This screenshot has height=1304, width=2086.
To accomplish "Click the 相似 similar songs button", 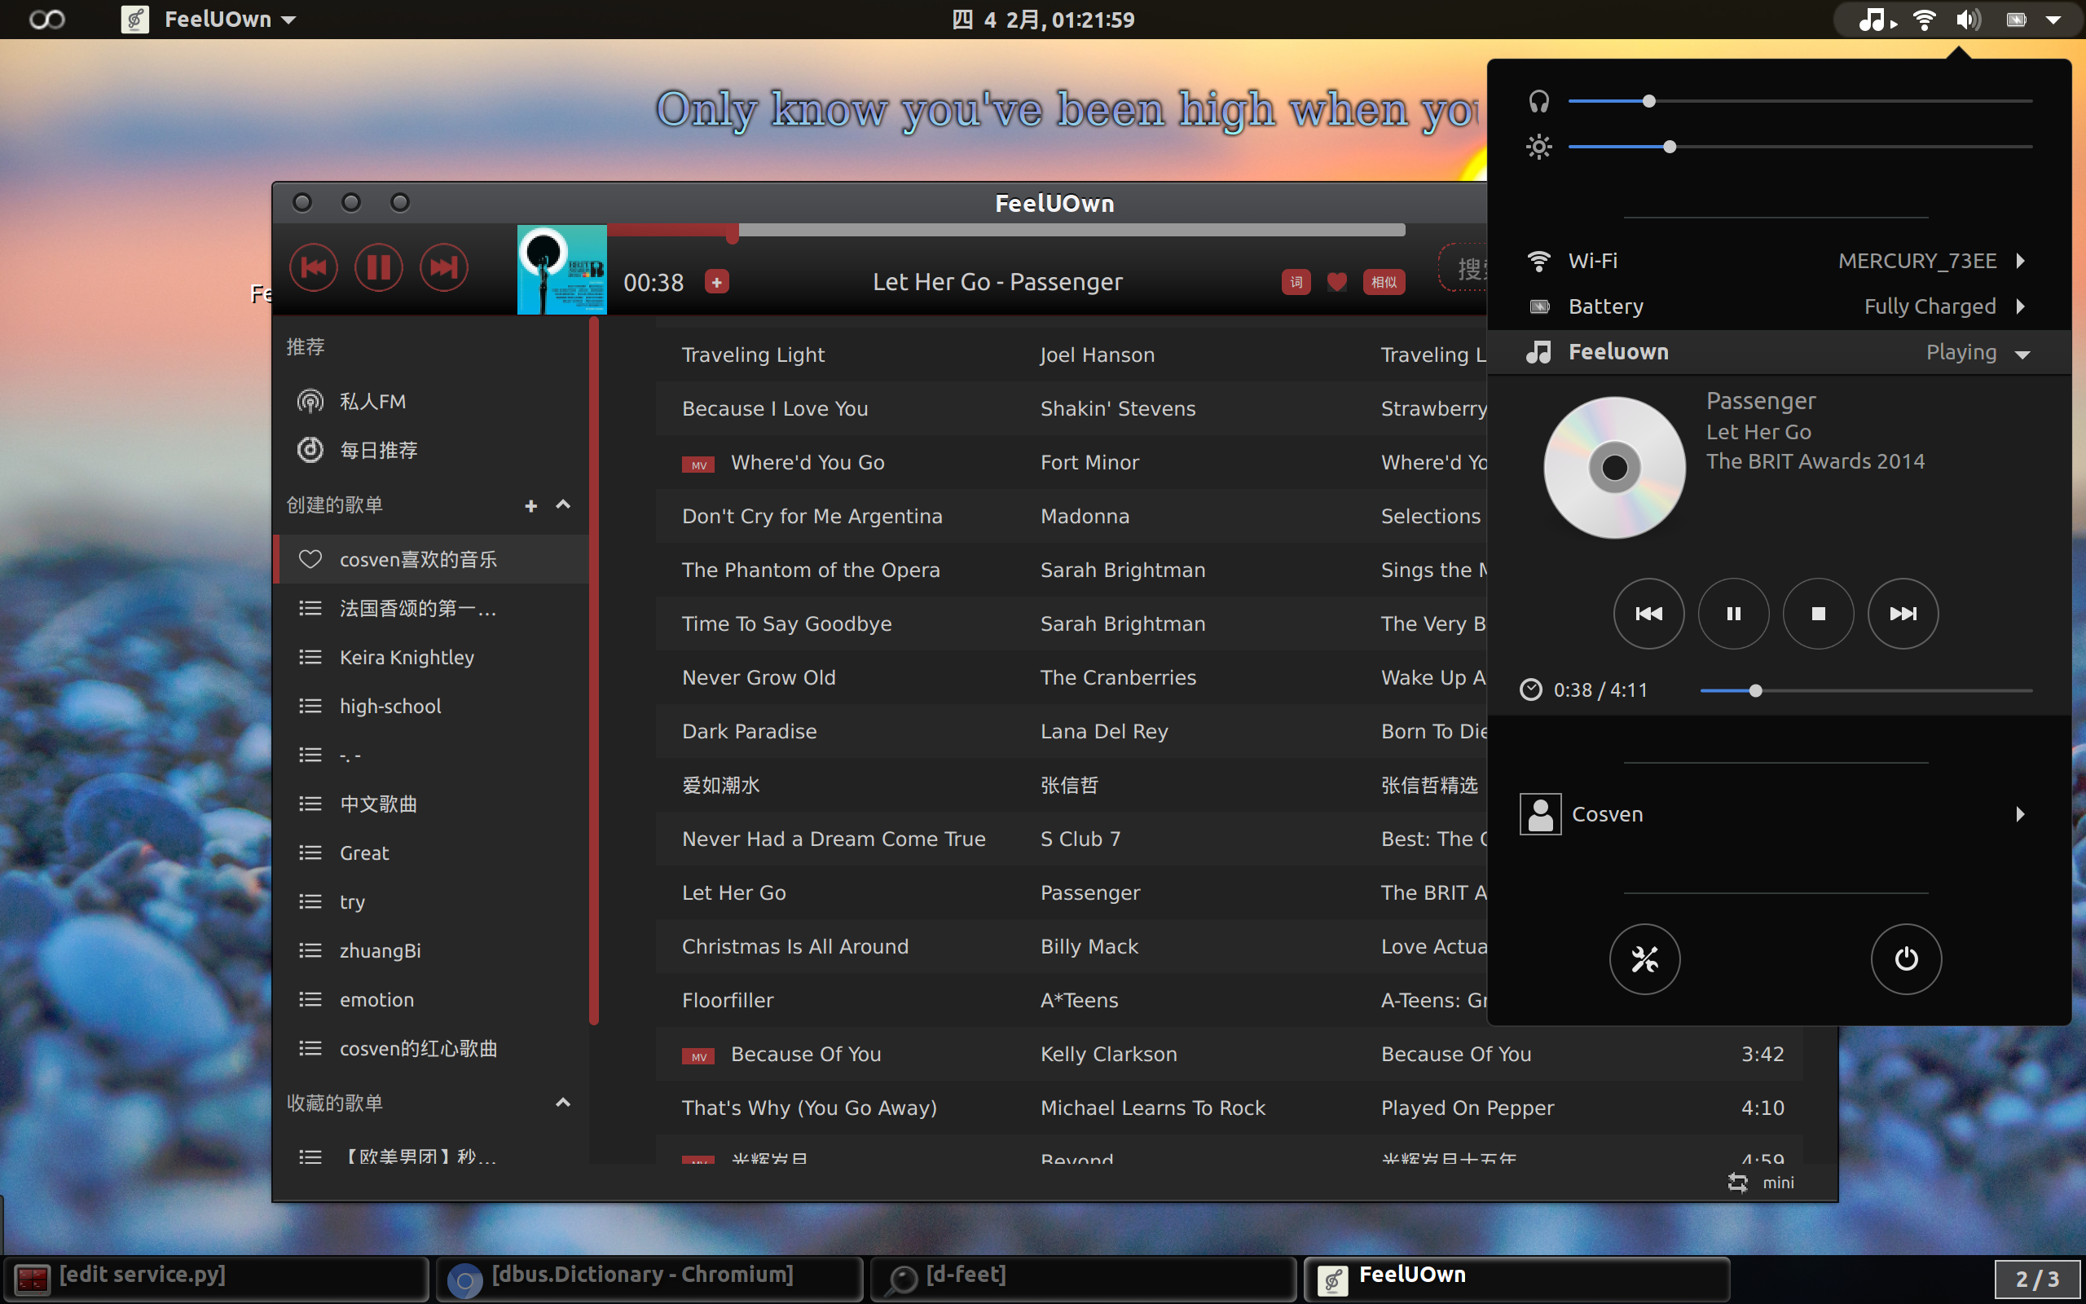I will coord(1384,282).
